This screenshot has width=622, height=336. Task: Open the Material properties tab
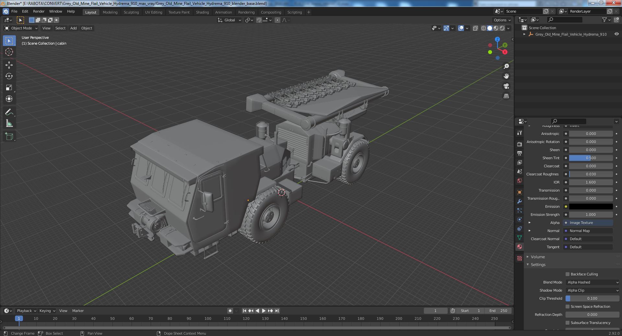(520, 247)
